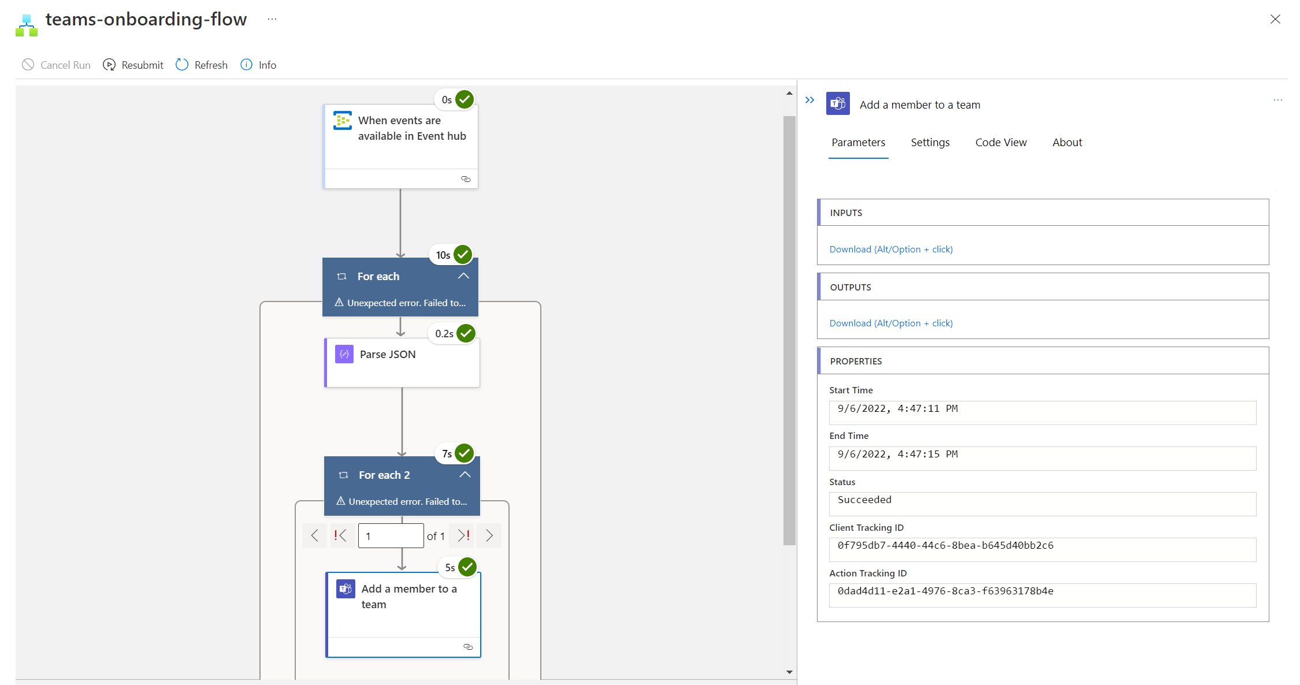Click the Teams icon on the action card
This screenshot has width=1300, height=685.
(x=346, y=589)
